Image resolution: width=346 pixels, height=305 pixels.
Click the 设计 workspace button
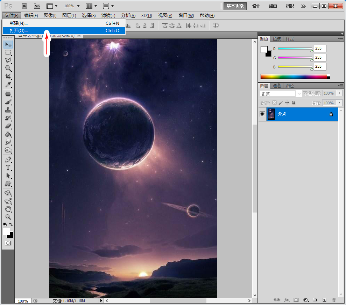pyautogui.click(x=256, y=6)
